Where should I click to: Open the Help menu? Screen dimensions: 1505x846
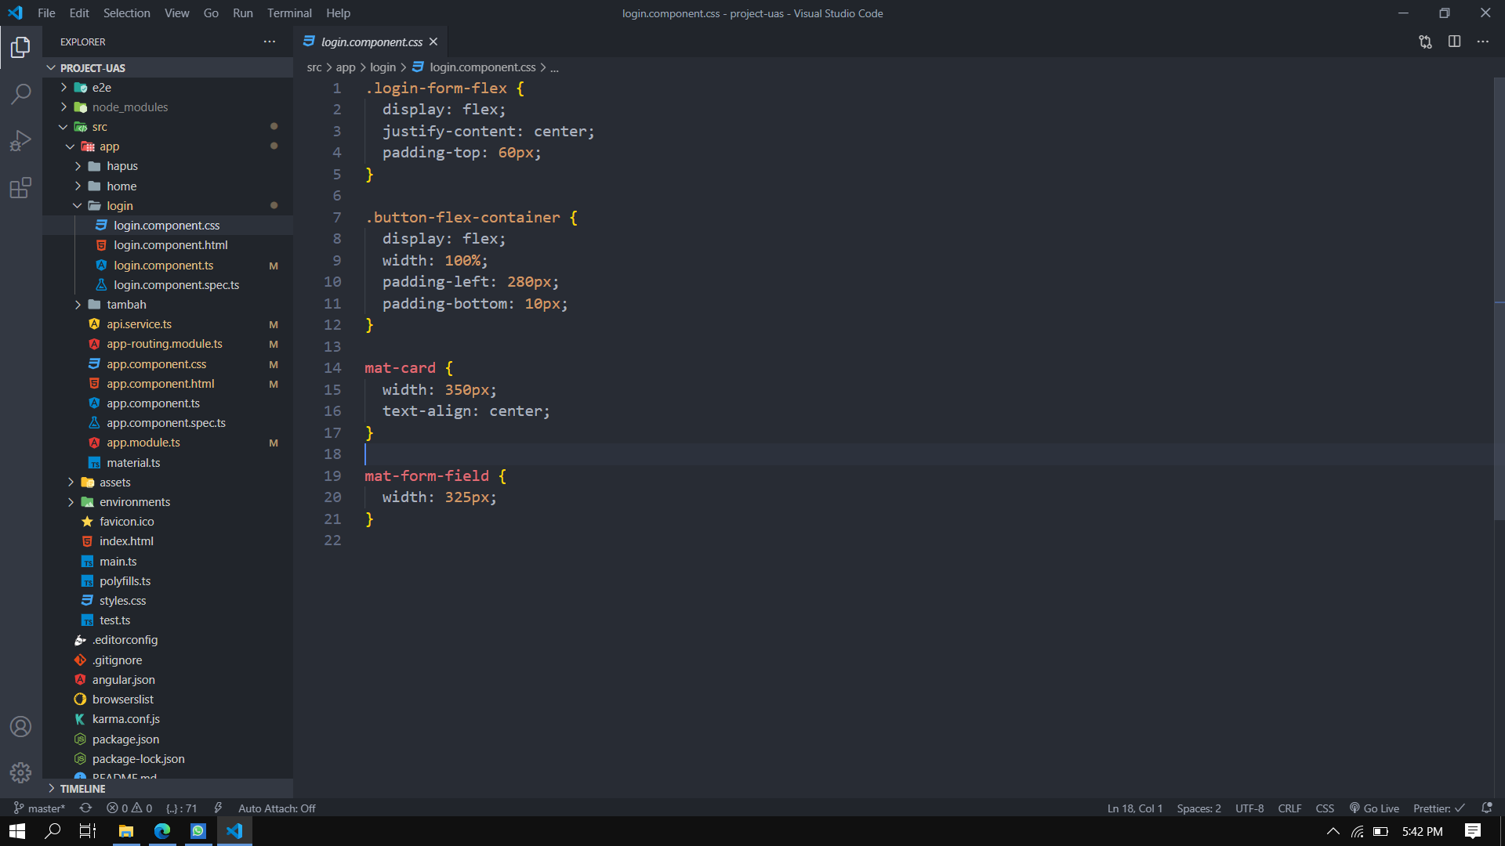click(338, 13)
